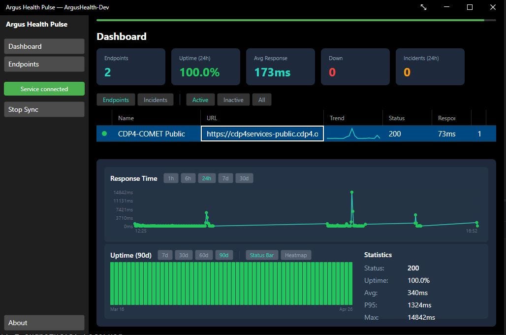Viewport: 506px width, 335px height.
Task: Filter by Inactive endpoints
Action: pyautogui.click(x=233, y=100)
